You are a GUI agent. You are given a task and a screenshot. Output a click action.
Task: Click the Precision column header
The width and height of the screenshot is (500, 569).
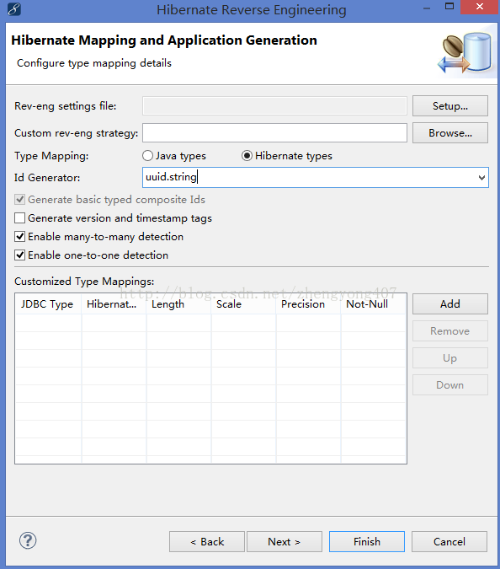point(309,304)
